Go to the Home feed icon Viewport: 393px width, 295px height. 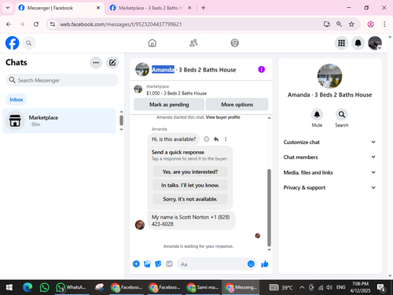pyautogui.click(x=152, y=43)
